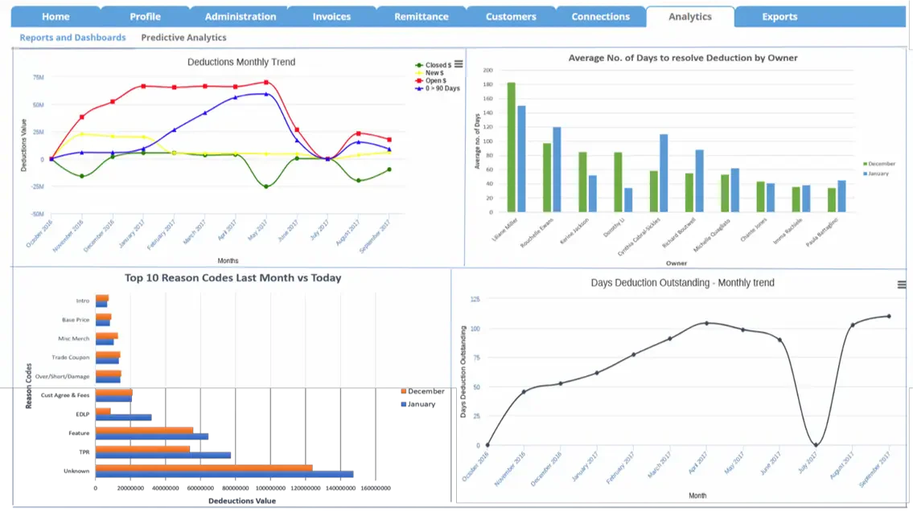Click January legend in Owner bar chart
The image size is (913, 511).
(x=876, y=174)
